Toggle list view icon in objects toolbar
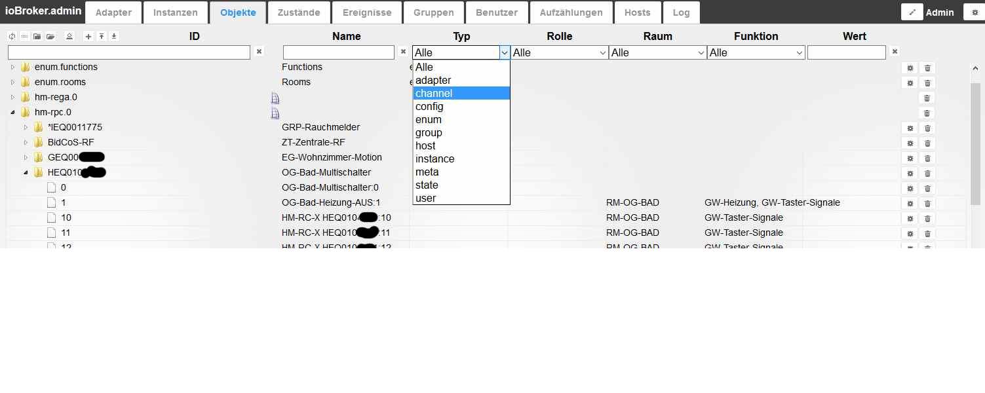This screenshot has width=985, height=393. 24,37
